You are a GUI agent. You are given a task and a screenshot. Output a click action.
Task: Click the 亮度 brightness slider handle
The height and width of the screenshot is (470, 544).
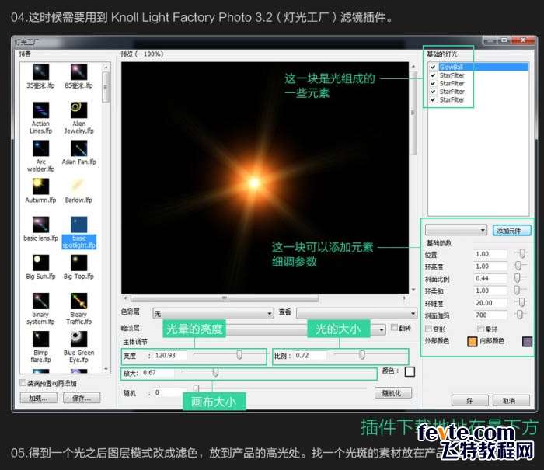pyautogui.click(x=239, y=354)
